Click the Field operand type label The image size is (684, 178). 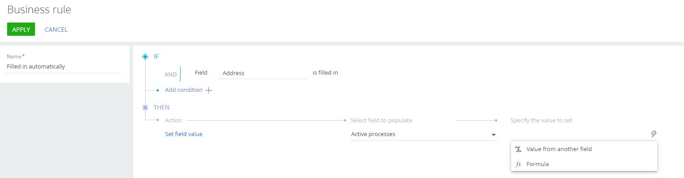[201, 72]
